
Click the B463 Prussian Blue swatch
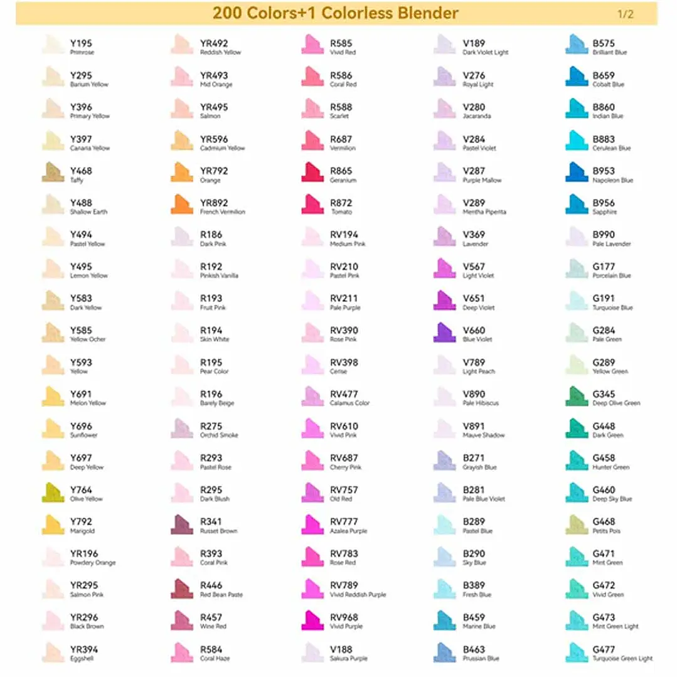(x=444, y=653)
